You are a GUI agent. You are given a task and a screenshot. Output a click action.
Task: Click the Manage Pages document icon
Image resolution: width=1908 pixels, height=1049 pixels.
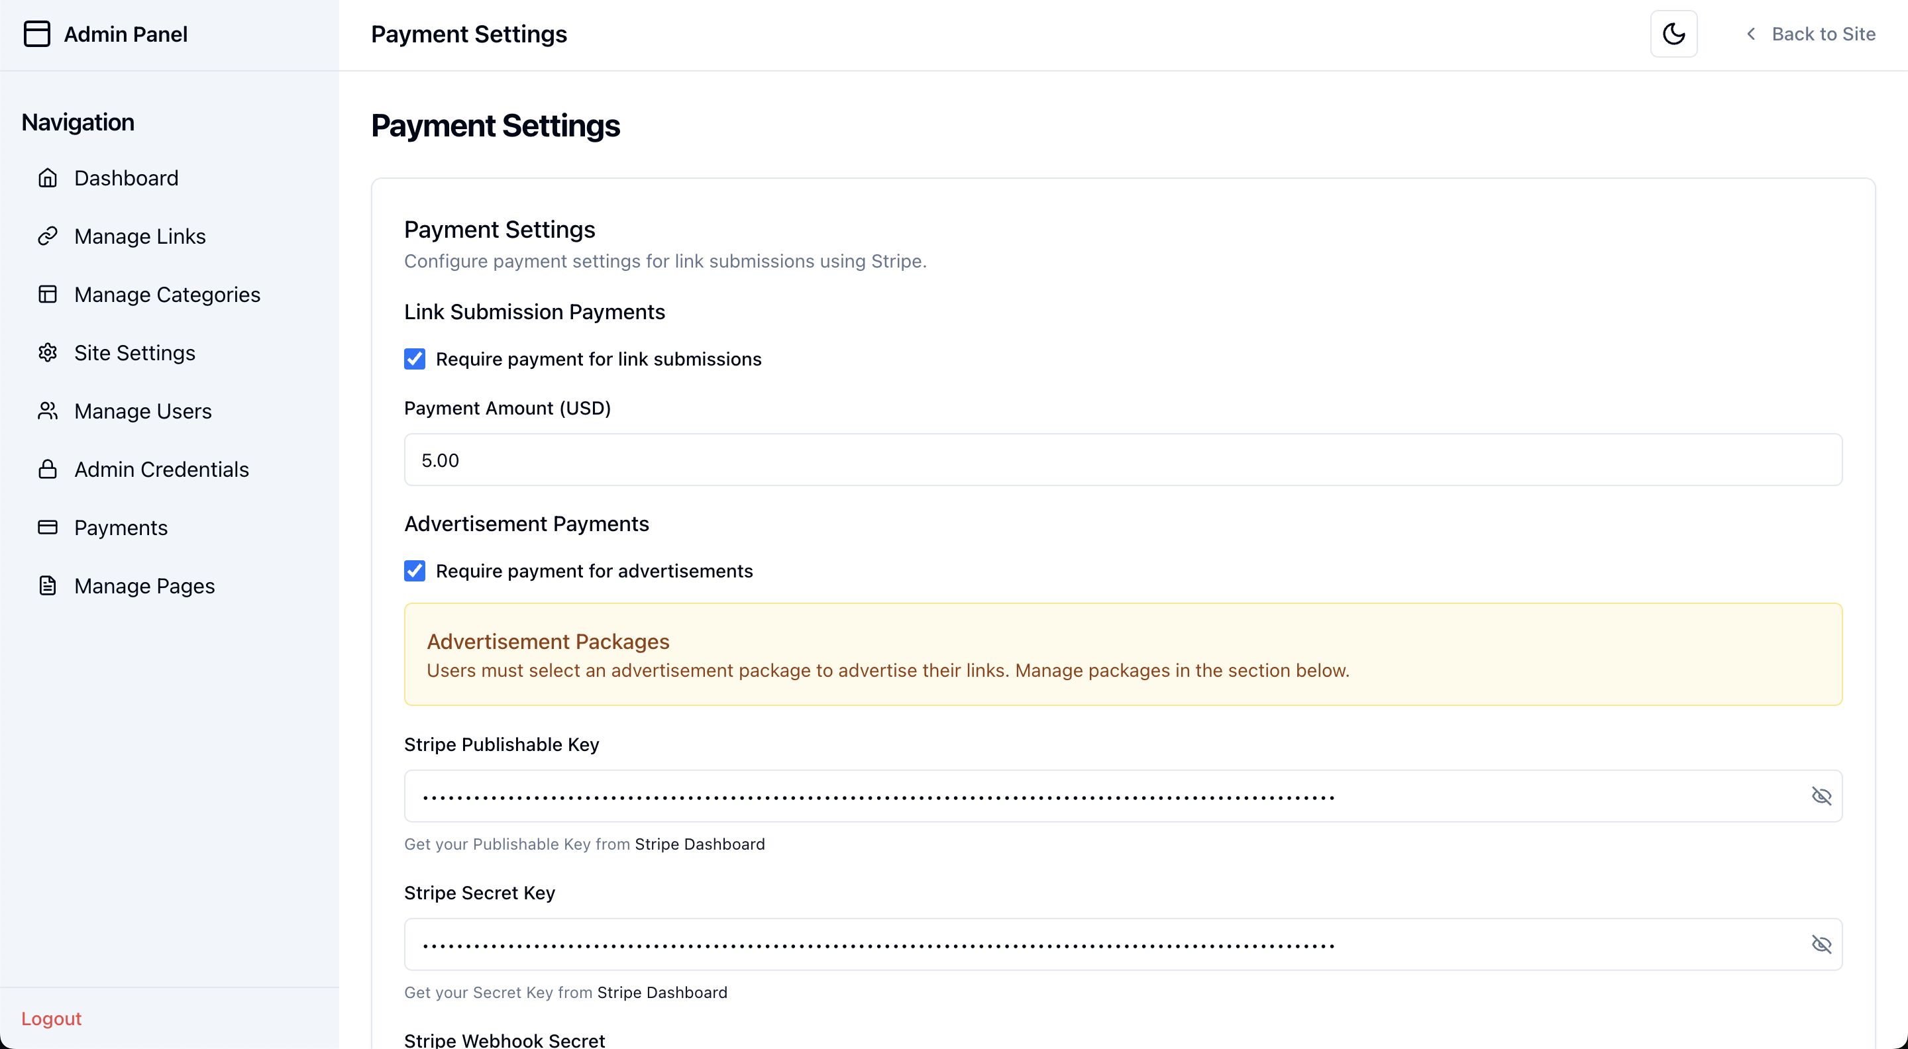[48, 585]
